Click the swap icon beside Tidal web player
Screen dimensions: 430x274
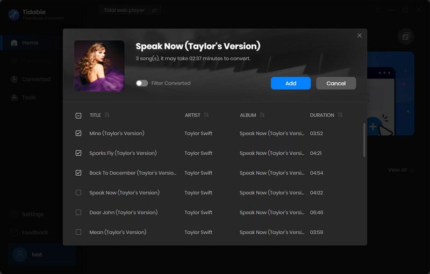coord(154,10)
